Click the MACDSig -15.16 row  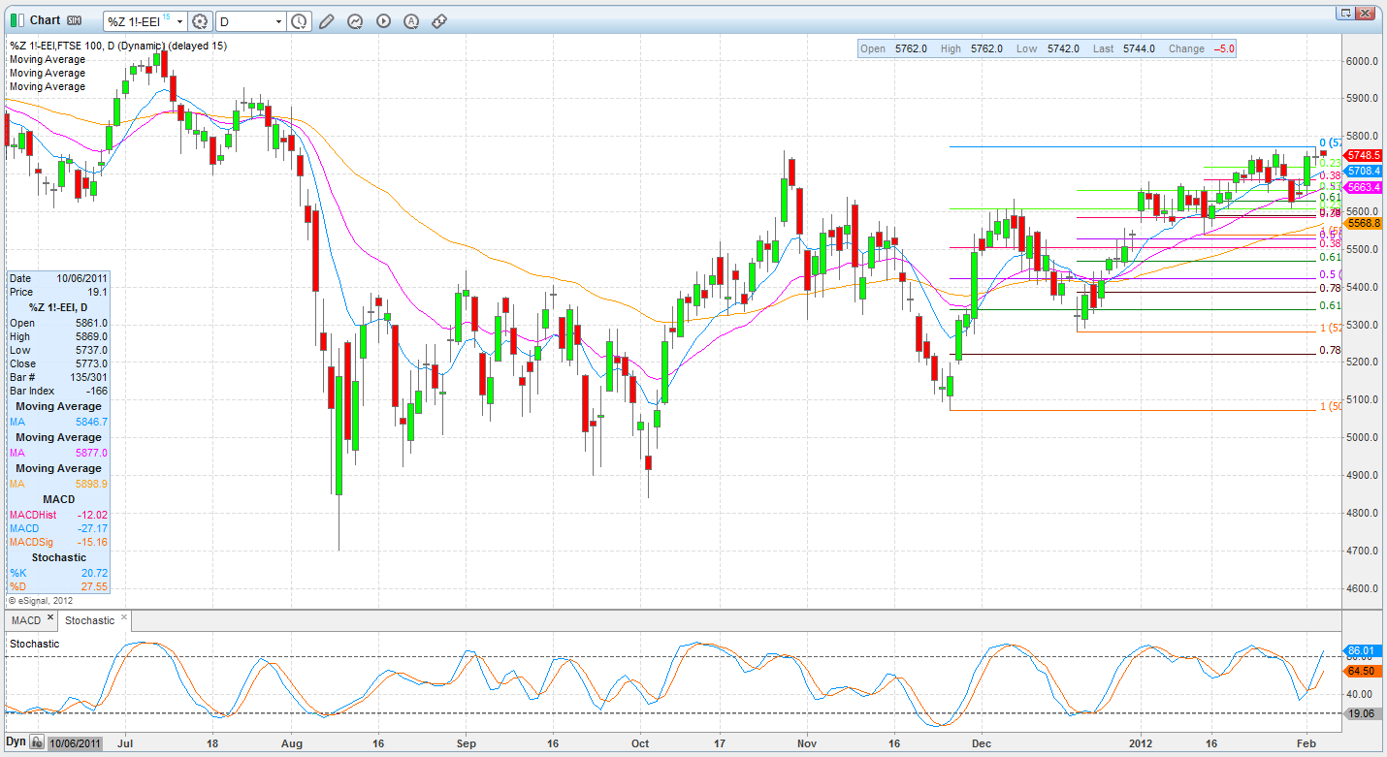[x=58, y=542]
